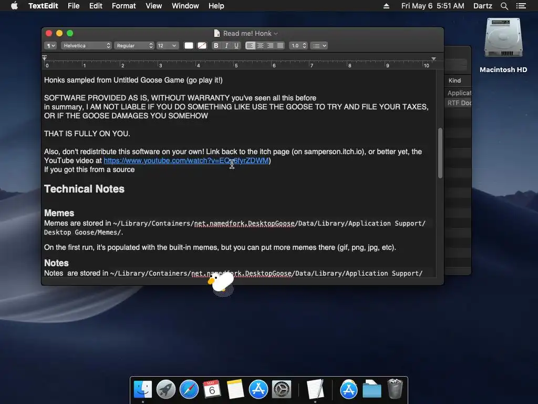Viewport: 538px width, 404px height.
Task: Open Regular typeface dropdown
Action: [x=134, y=45]
